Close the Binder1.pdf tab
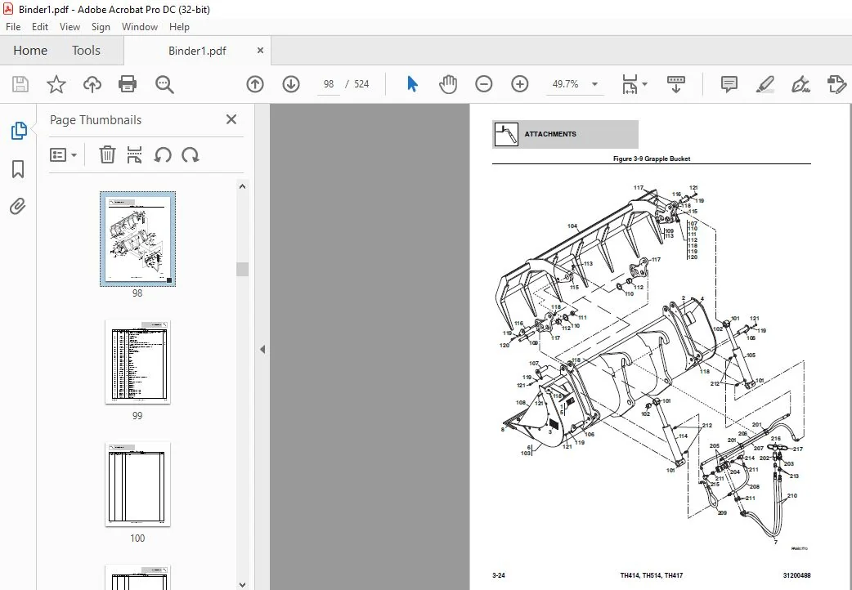This screenshot has width=852, height=590. coord(260,51)
